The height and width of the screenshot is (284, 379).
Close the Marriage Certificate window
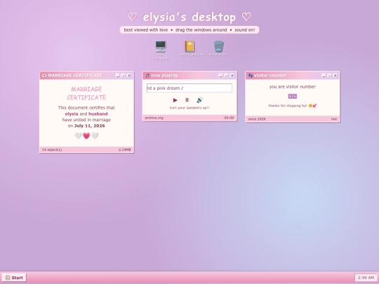[129, 75]
